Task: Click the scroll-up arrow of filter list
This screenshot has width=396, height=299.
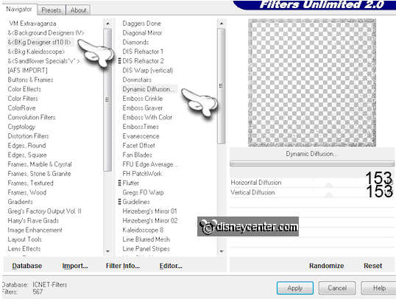Action: click(x=222, y=24)
